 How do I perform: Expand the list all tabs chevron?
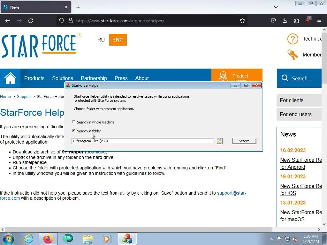[276, 7]
